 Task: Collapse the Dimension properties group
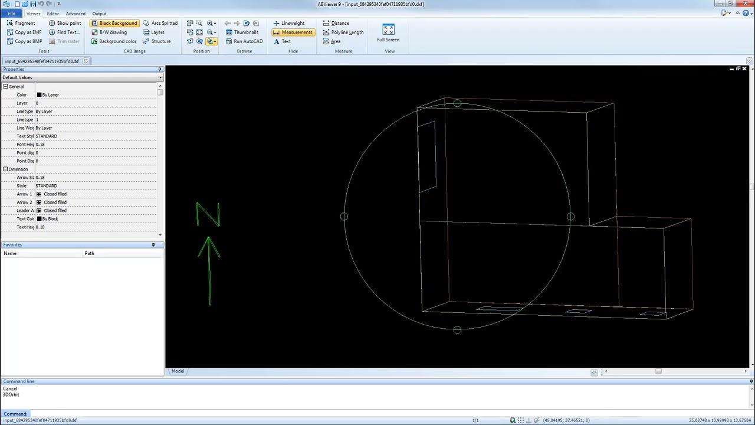click(5, 169)
